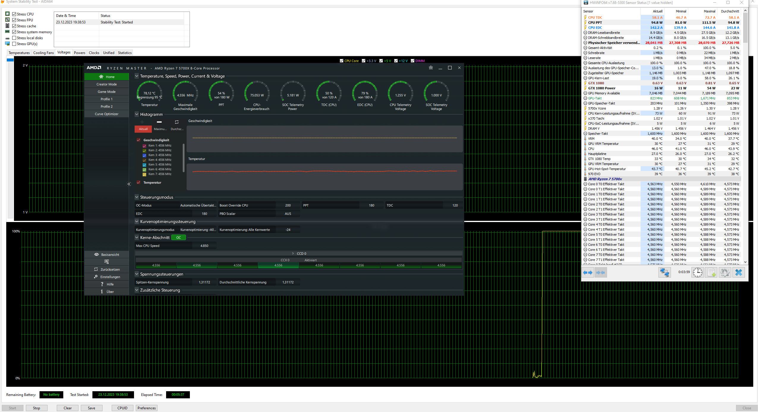Click the HWiNFO expand columns arrows icon
This screenshot has width=758, height=412.
pos(588,272)
